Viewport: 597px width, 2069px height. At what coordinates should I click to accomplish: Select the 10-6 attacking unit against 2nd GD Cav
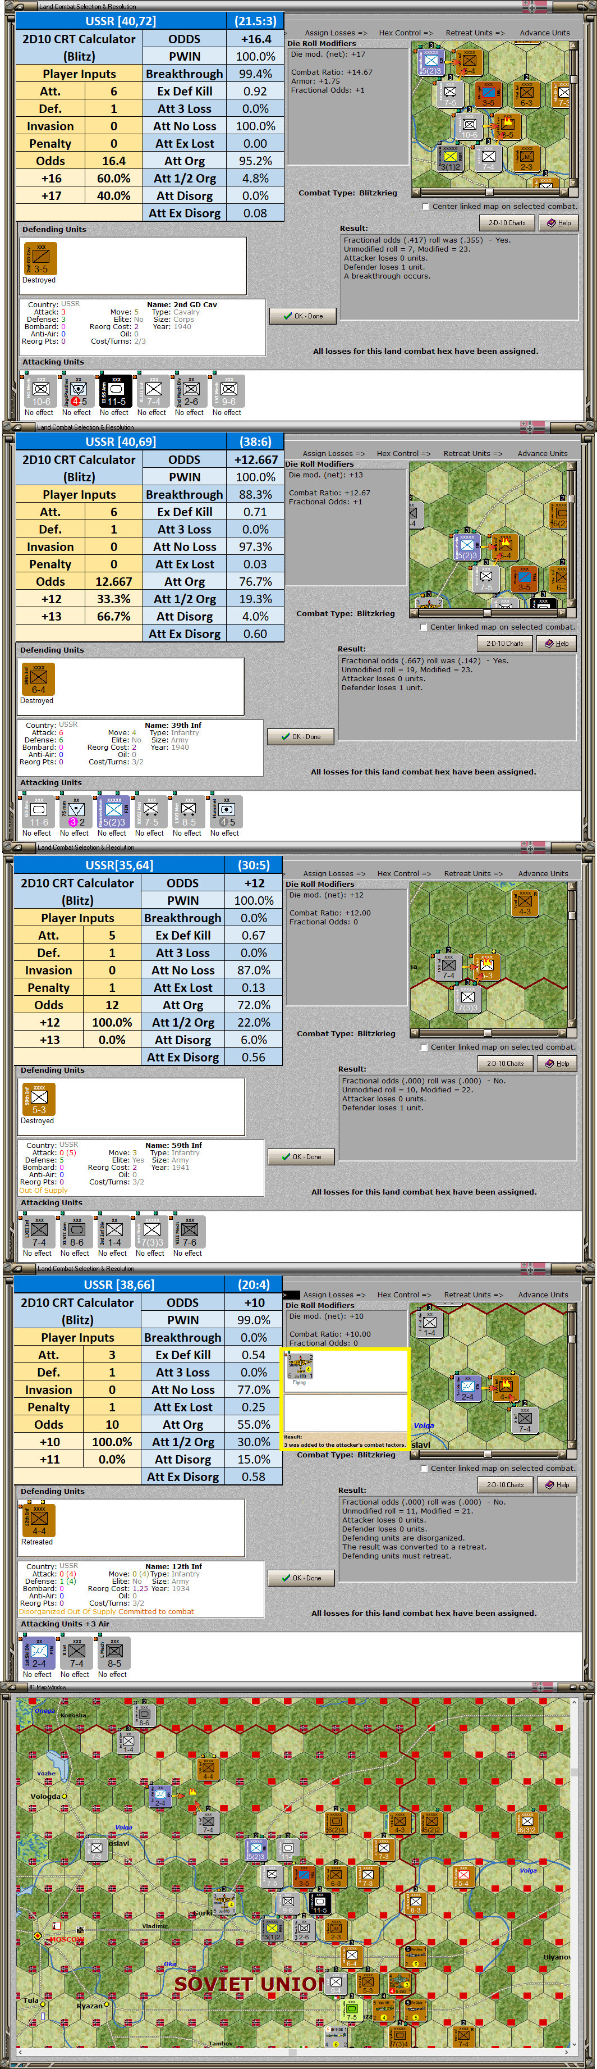pos(40,390)
